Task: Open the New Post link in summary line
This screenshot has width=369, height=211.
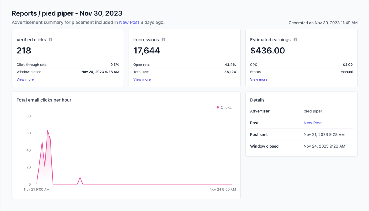Action: 129,22
